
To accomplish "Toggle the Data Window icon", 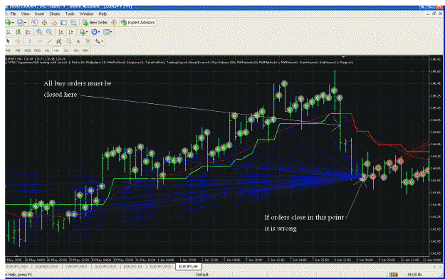I will coord(44,23).
